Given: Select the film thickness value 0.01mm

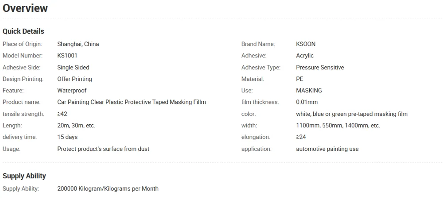Looking at the screenshot, I should [x=307, y=102].
